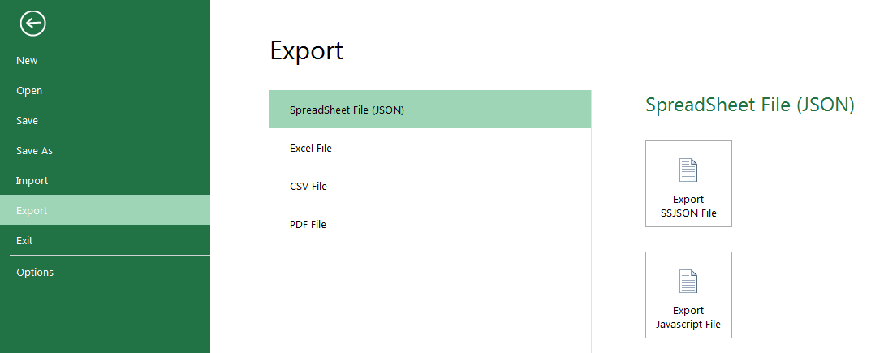
Task: Click document icon in Export SSJSON File
Action: point(688,170)
